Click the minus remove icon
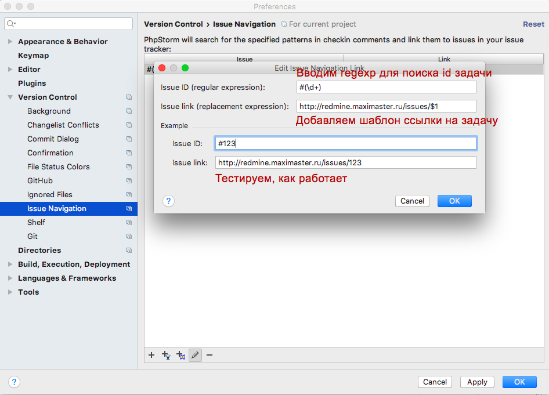The image size is (549, 395). point(210,355)
